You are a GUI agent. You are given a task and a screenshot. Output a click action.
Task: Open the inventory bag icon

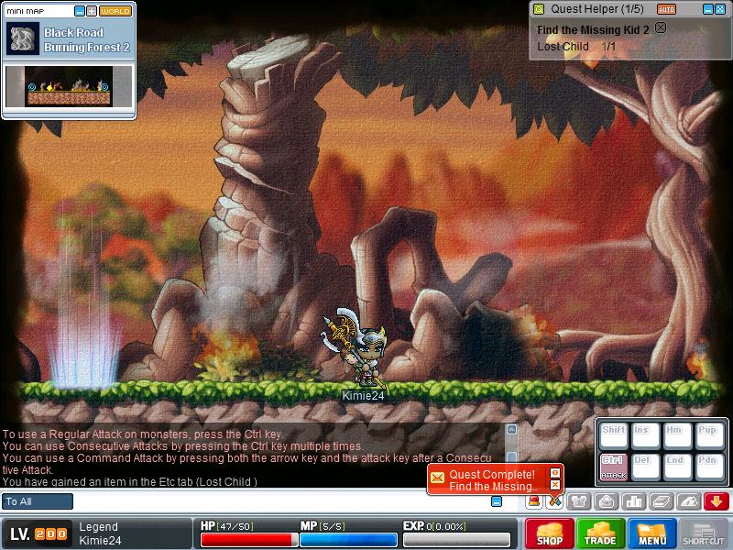tap(606, 501)
